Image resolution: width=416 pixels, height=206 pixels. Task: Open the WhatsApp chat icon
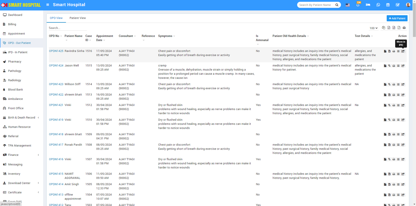click(378, 5)
